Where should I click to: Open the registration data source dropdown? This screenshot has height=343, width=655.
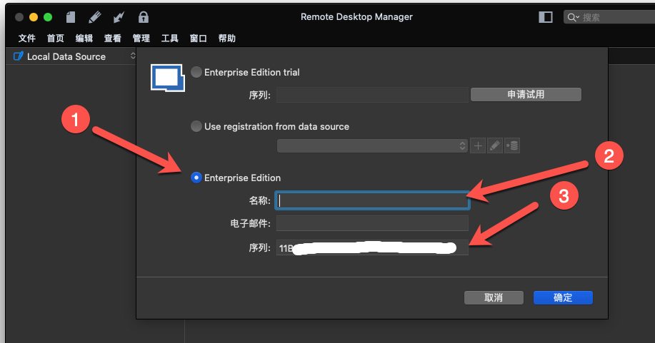371,145
